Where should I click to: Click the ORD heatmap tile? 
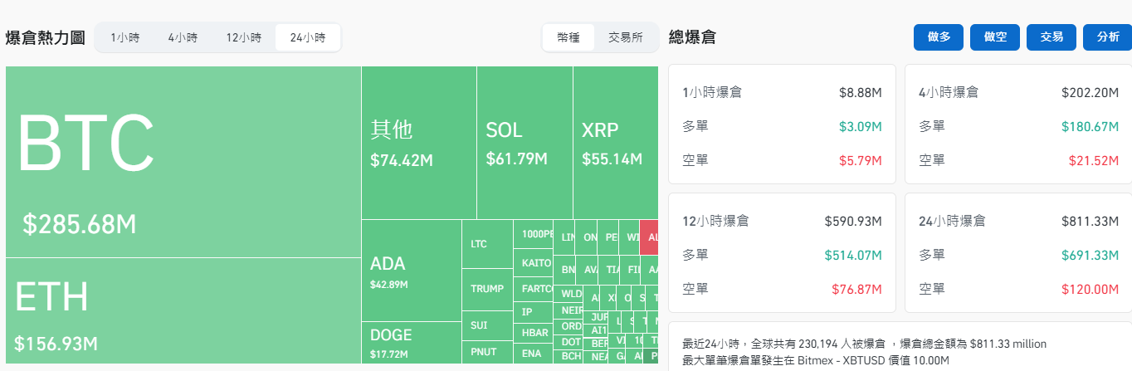[x=568, y=326]
